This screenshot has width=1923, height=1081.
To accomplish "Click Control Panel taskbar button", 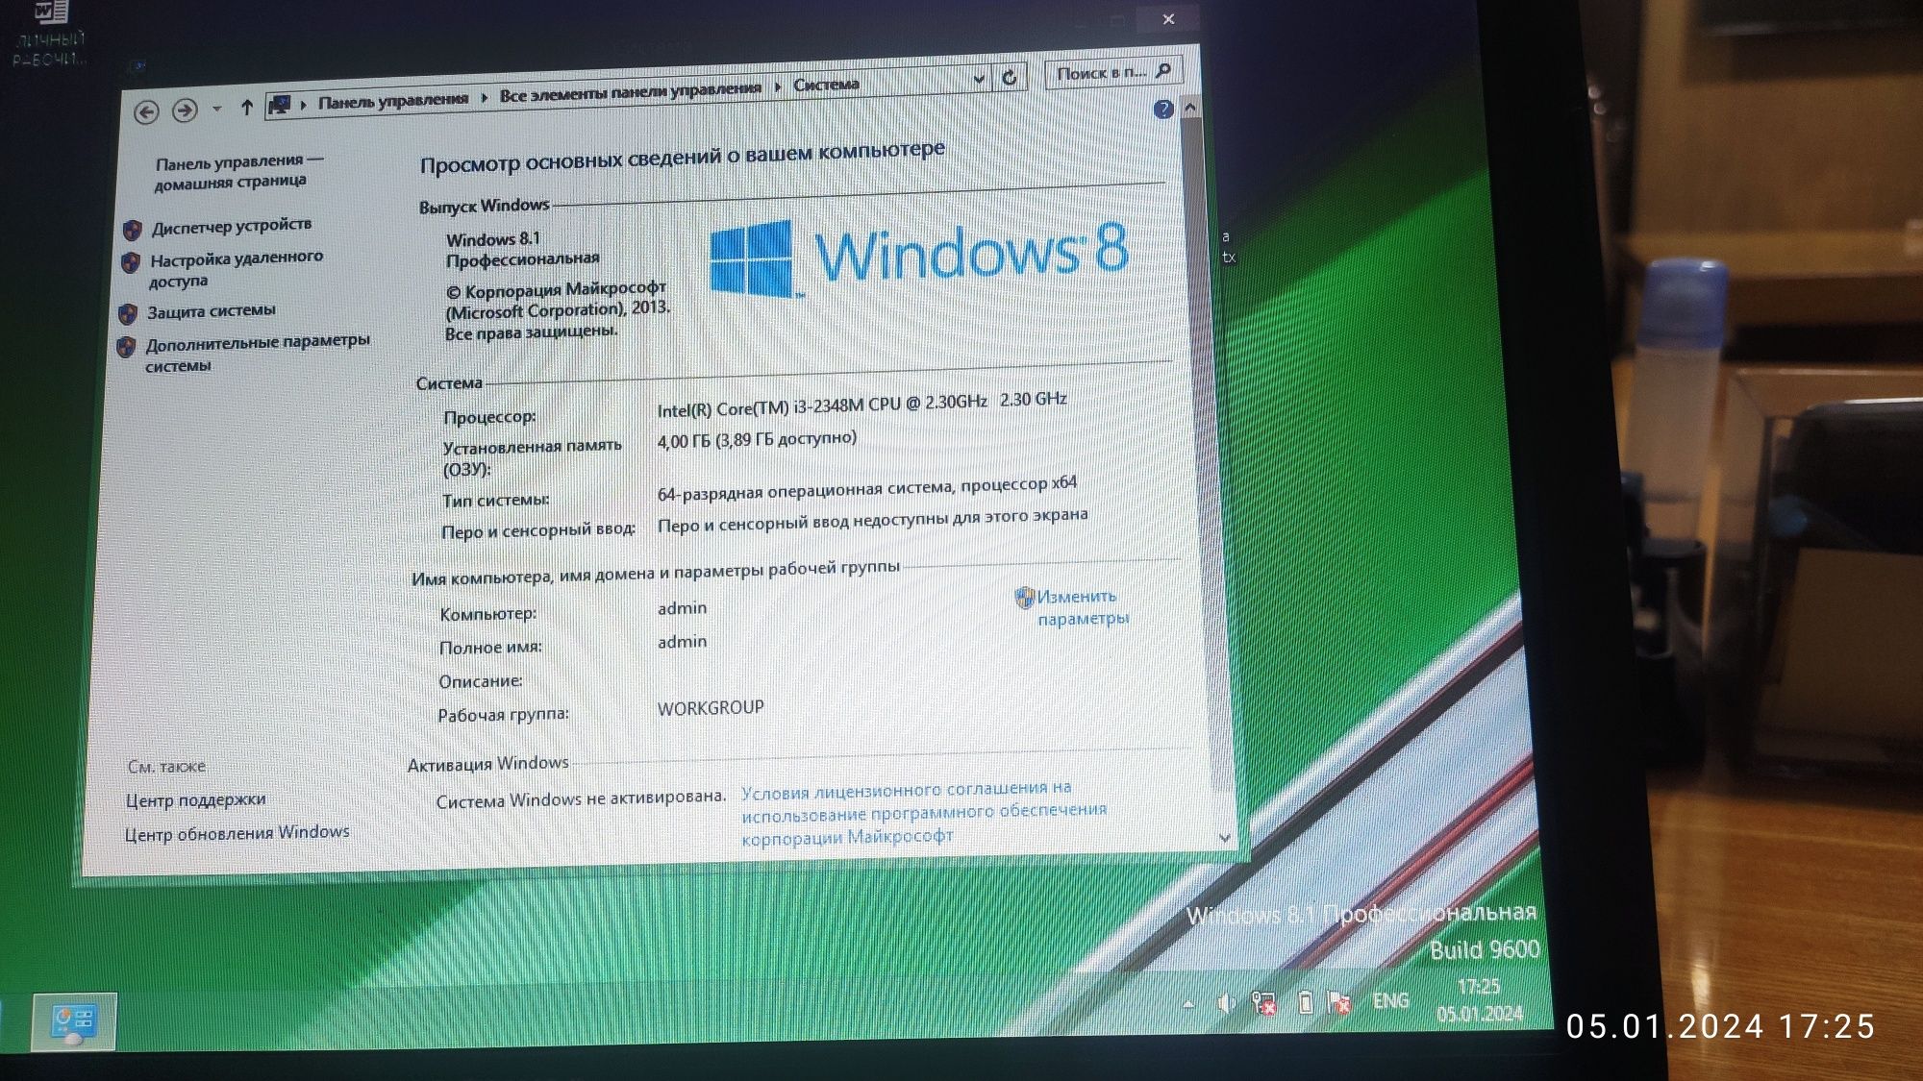I will click(x=74, y=1020).
